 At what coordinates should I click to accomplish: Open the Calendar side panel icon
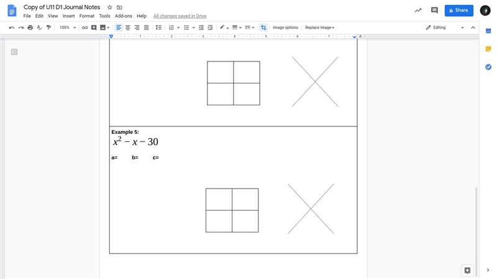[x=488, y=30]
